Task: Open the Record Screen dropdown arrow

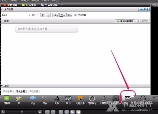Action: click(19, 5)
